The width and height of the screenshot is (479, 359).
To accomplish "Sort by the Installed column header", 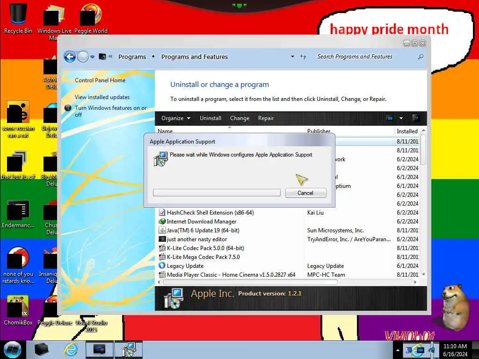I will [407, 131].
